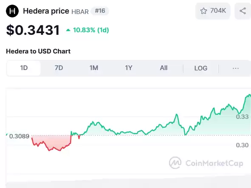Click the Hedera to USD Chart heading
This screenshot has height=188, width=251.
click(x=38, y=51)
